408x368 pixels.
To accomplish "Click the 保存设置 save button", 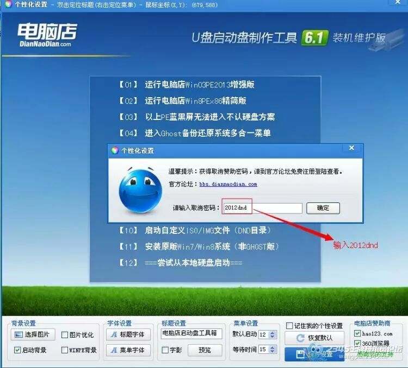I will tap(314, 354).
